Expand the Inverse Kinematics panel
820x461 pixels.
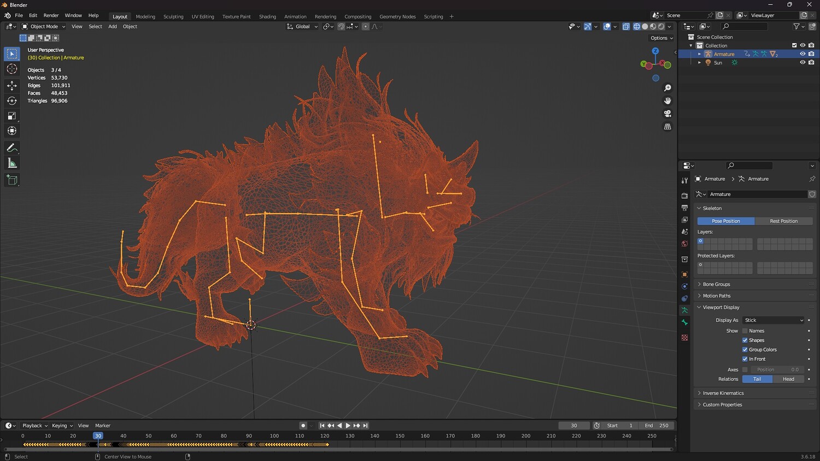click(x=754, y=393)
